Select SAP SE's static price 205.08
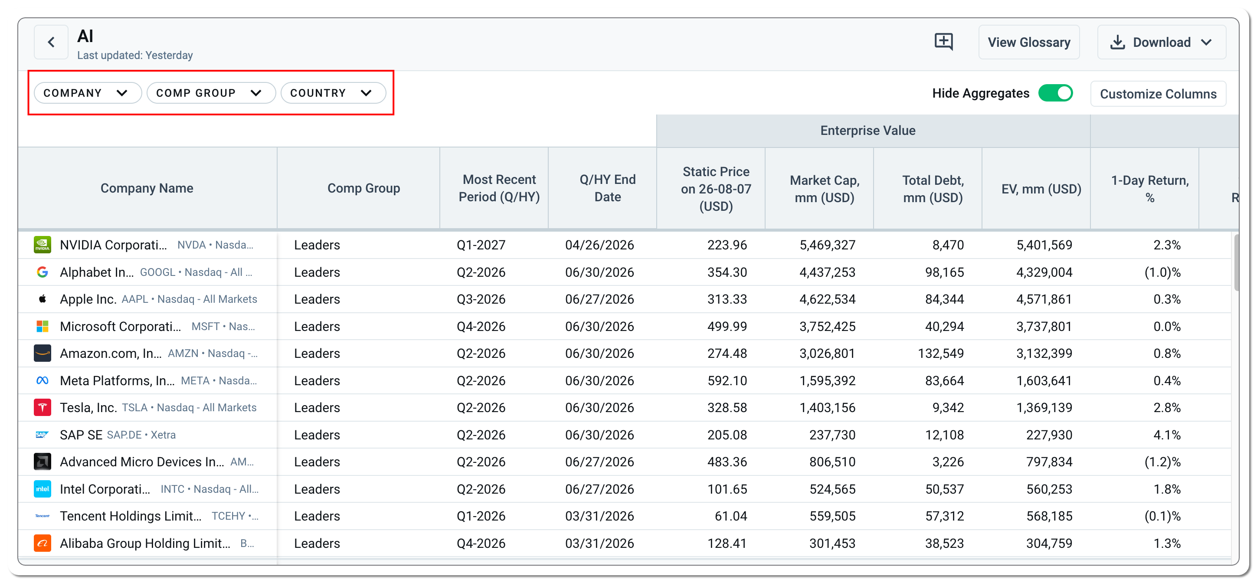 coord(727,435)
